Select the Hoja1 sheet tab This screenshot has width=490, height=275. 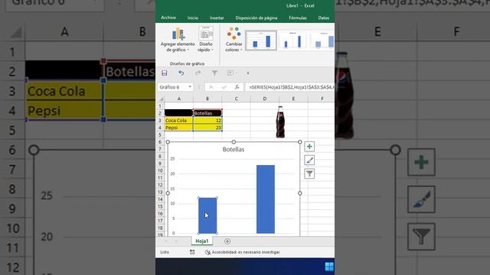(x=202, y=241)
